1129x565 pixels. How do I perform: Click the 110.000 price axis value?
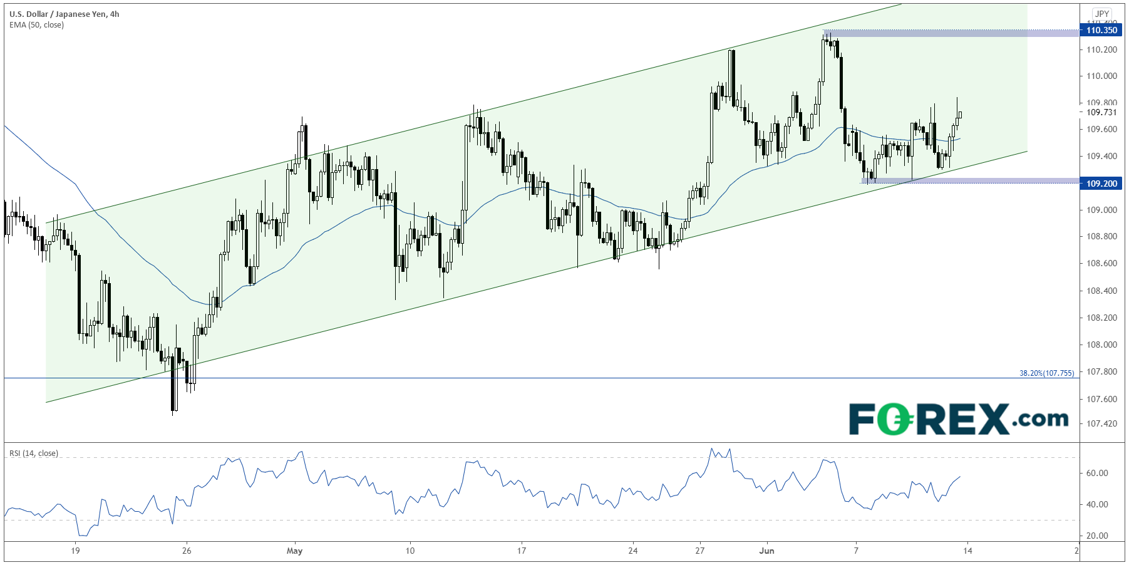pos(1101,76)
